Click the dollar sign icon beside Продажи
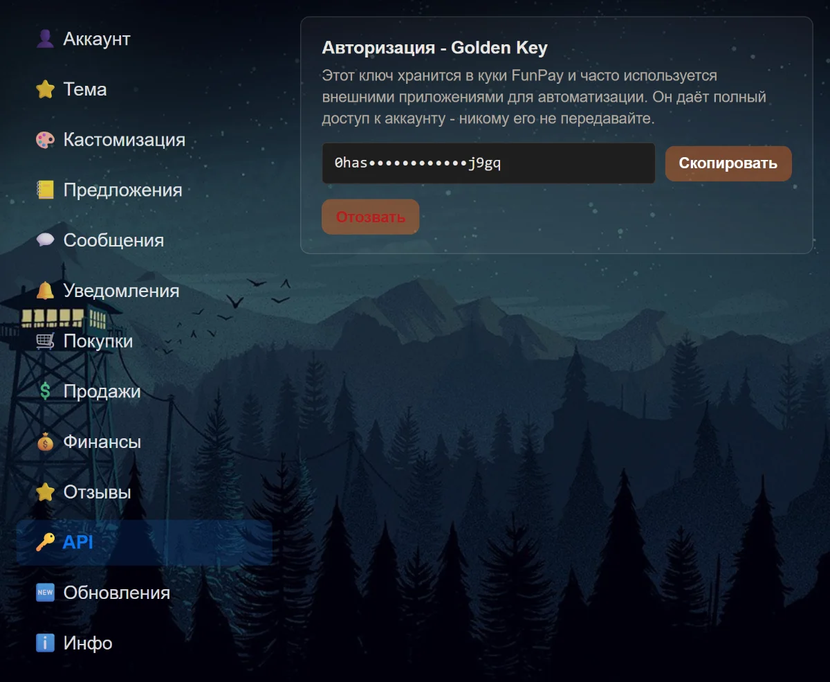Screen dimensions: 830x682 coord(45,391)
